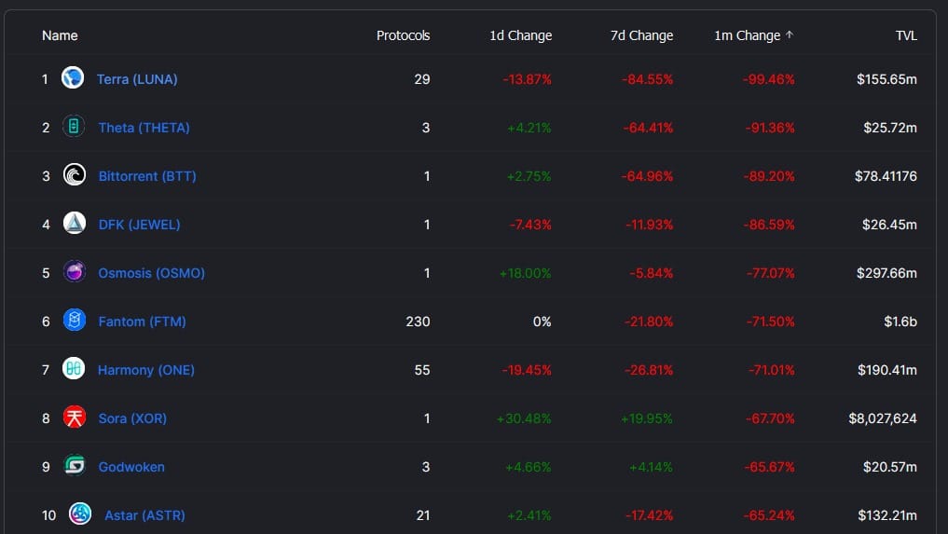
Task: Select Bittorrent's TVL value $78.41176
Action: [886, 176]
